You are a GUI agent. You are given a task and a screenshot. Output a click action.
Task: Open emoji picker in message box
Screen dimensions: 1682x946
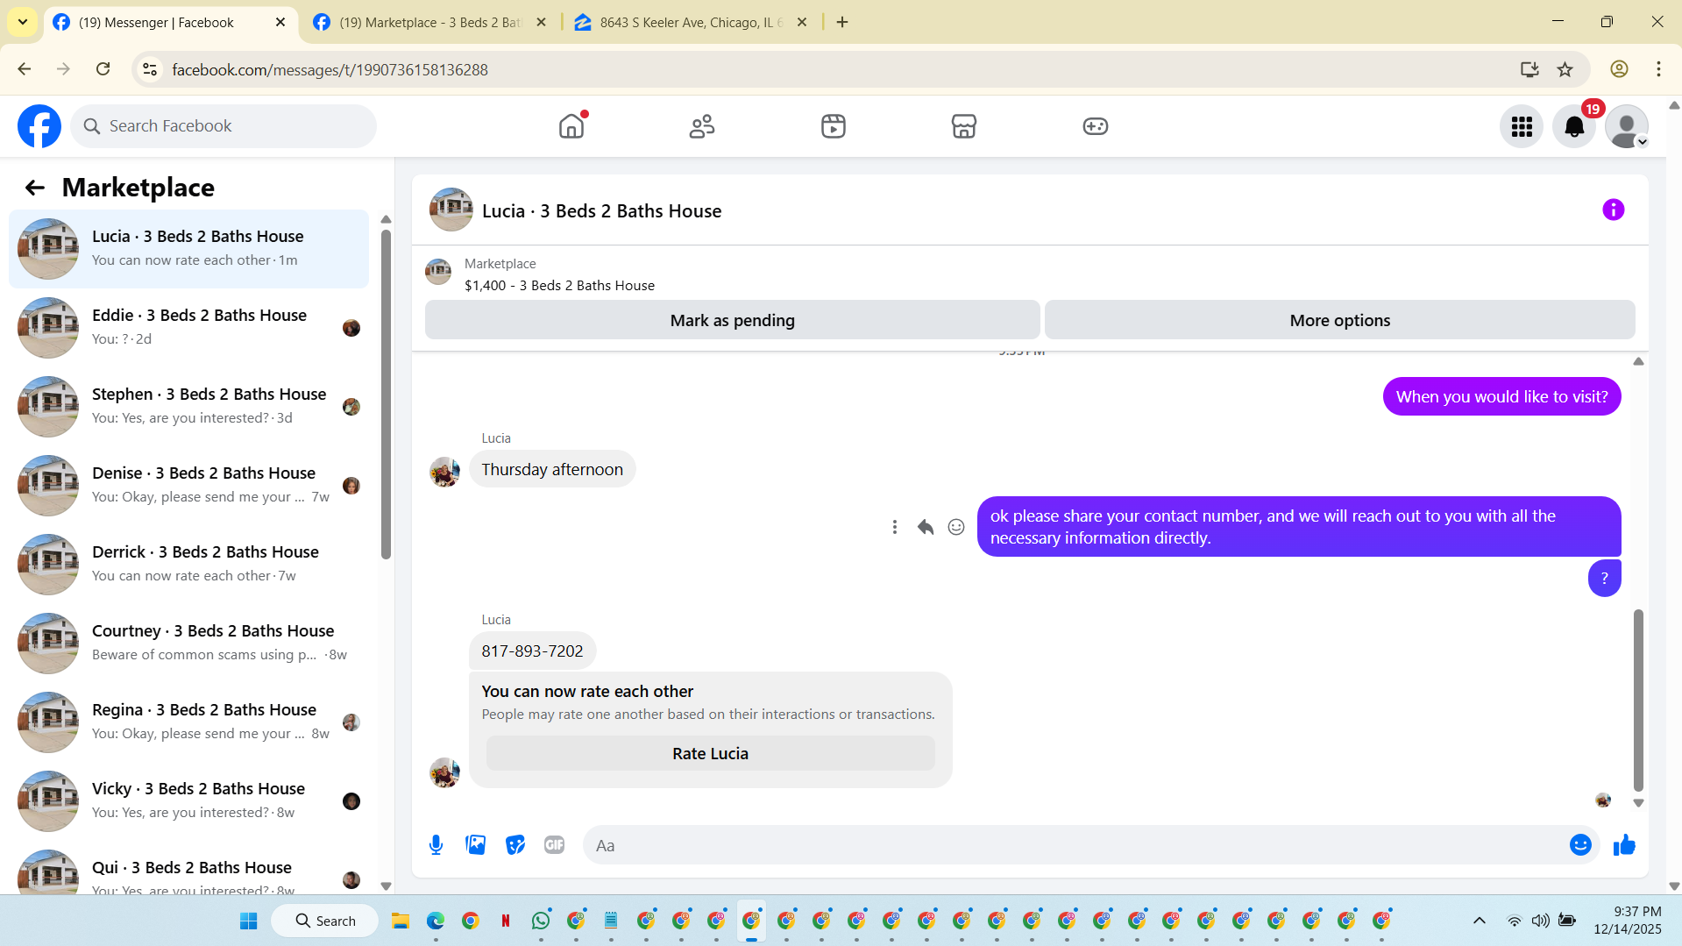(x=1580, y=845)
